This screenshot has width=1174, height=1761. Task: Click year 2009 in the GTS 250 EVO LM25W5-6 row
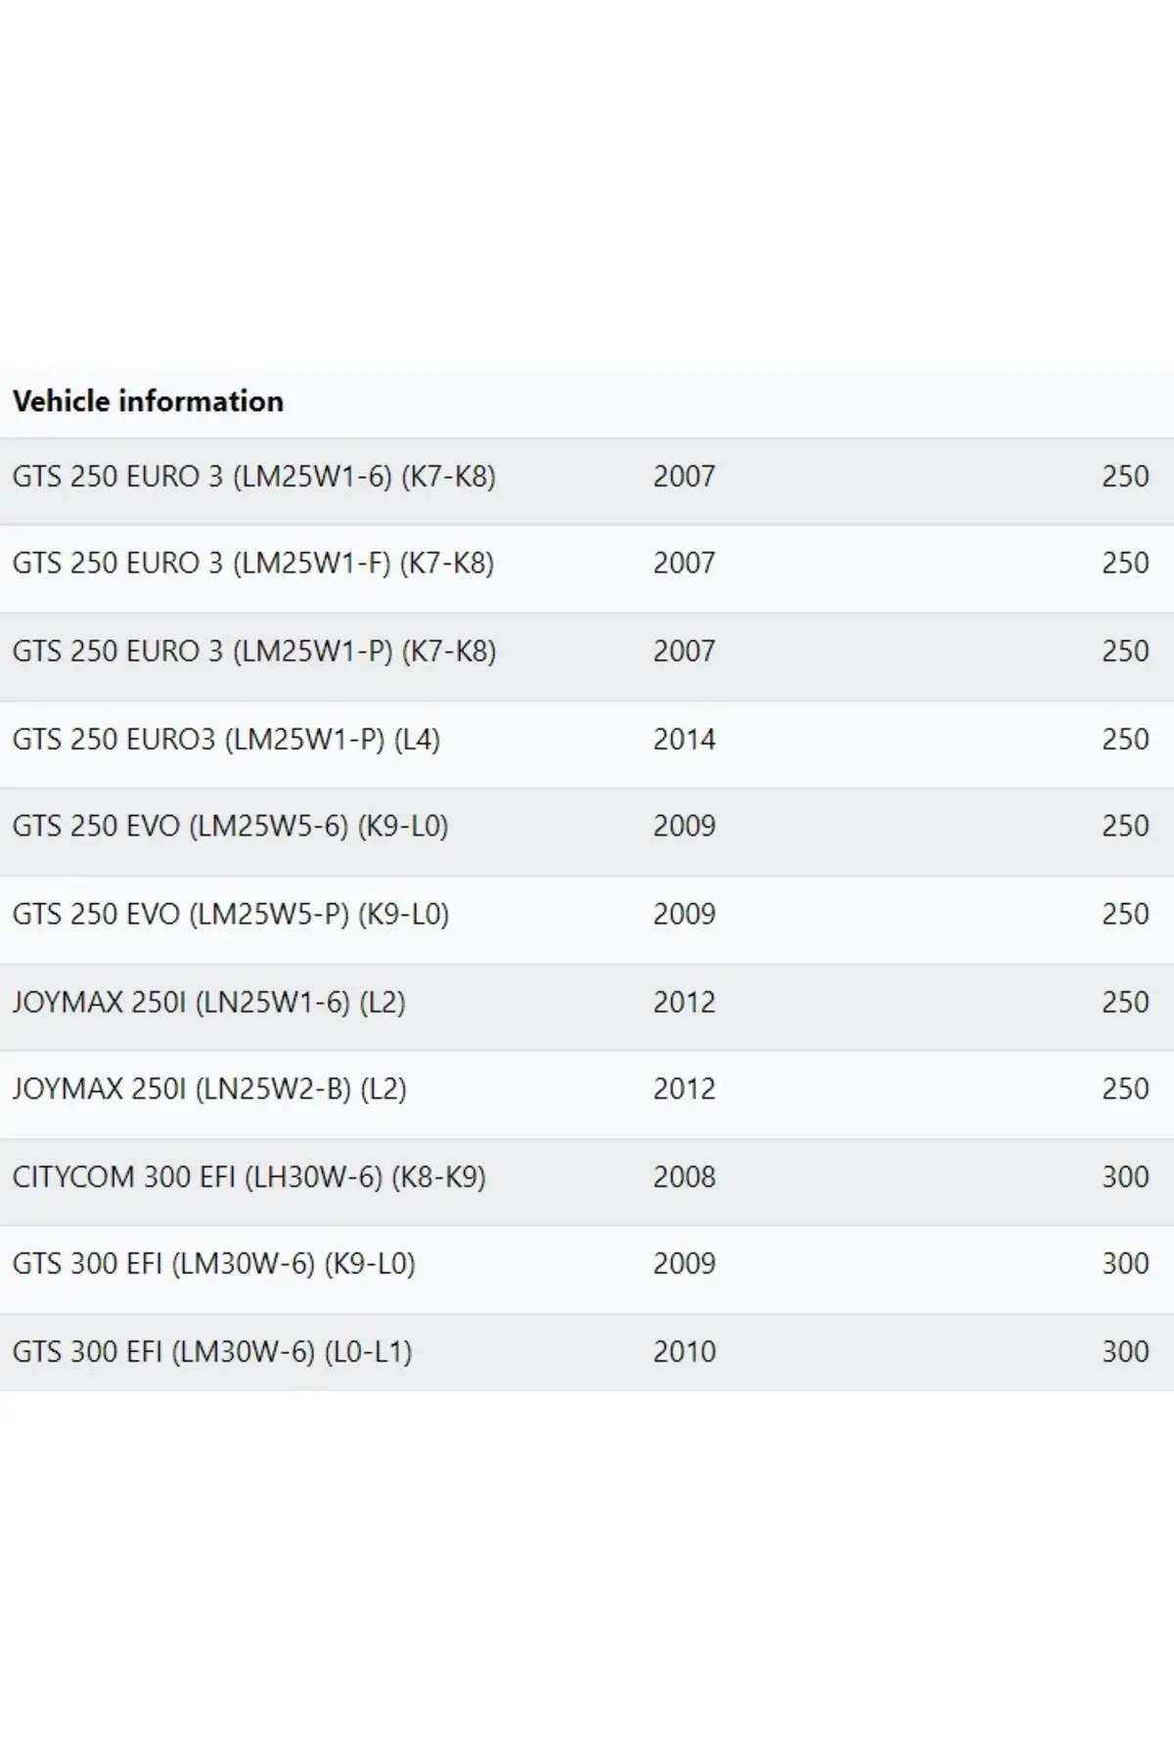(x=684, y=826)
